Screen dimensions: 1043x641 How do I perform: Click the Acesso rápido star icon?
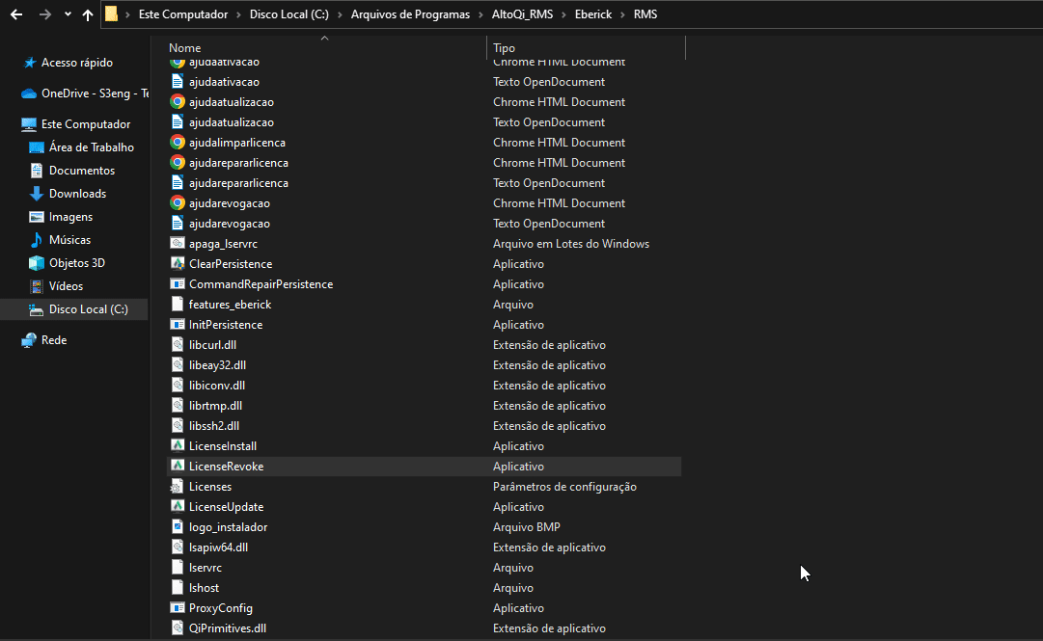(29, 63)
